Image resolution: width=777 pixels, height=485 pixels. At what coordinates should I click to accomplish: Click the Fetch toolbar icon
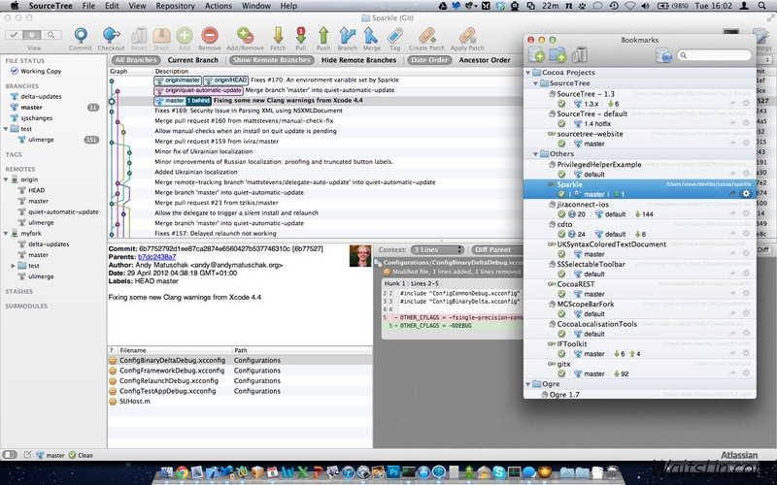278,38
